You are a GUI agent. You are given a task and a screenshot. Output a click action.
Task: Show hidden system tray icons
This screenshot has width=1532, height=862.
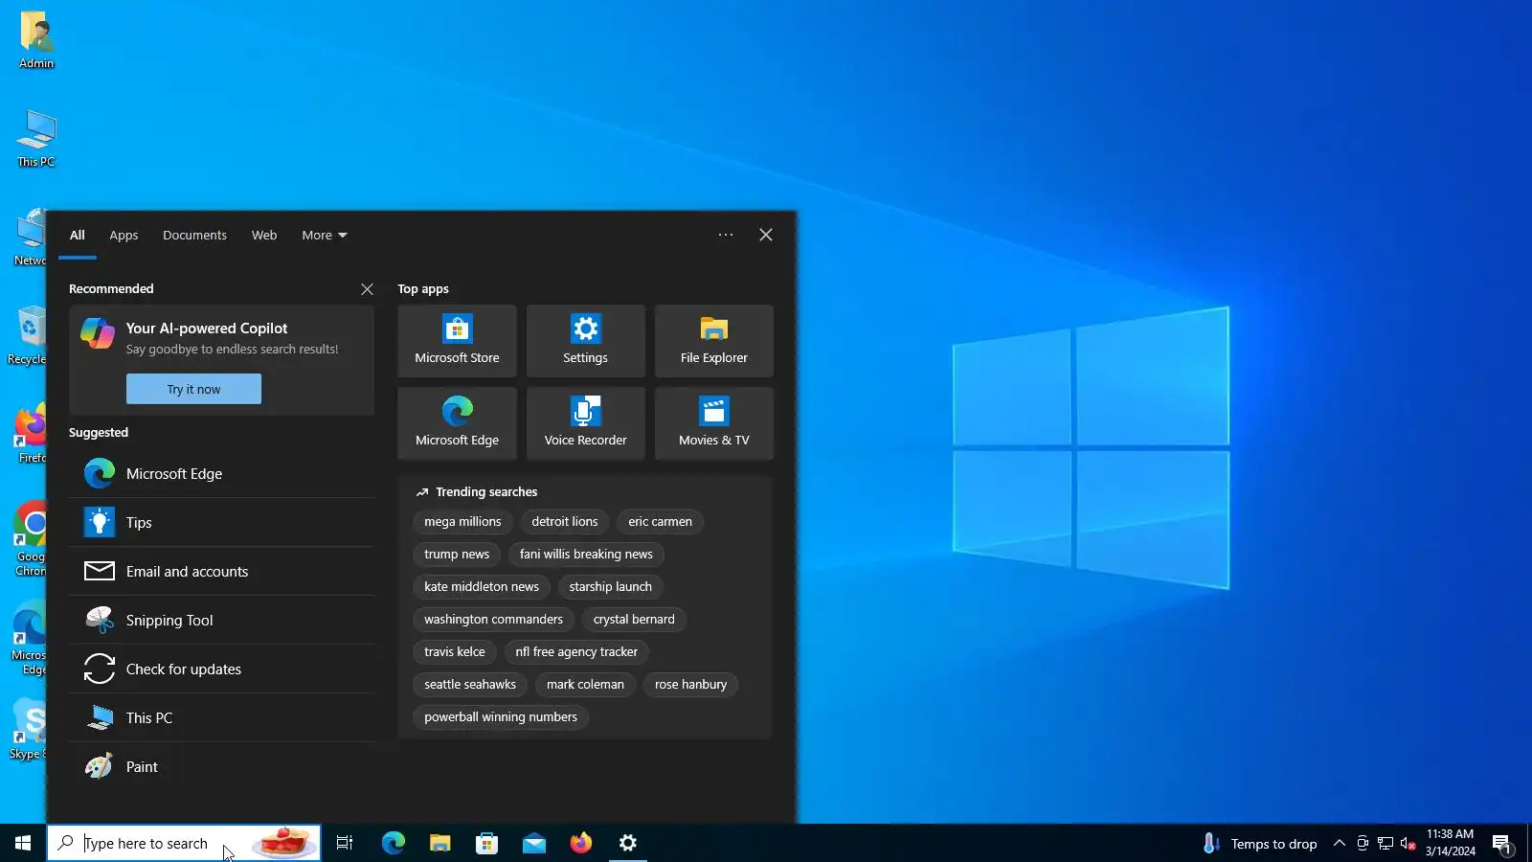tap(1339, 844)
